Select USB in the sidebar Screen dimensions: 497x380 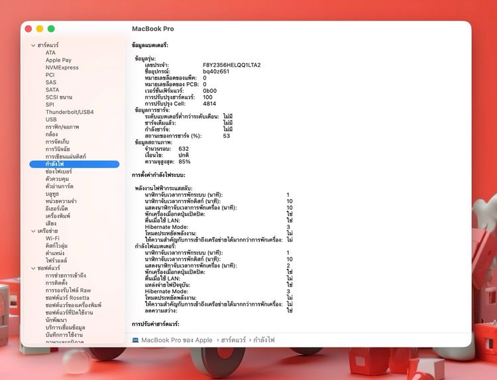coord(51,120)
